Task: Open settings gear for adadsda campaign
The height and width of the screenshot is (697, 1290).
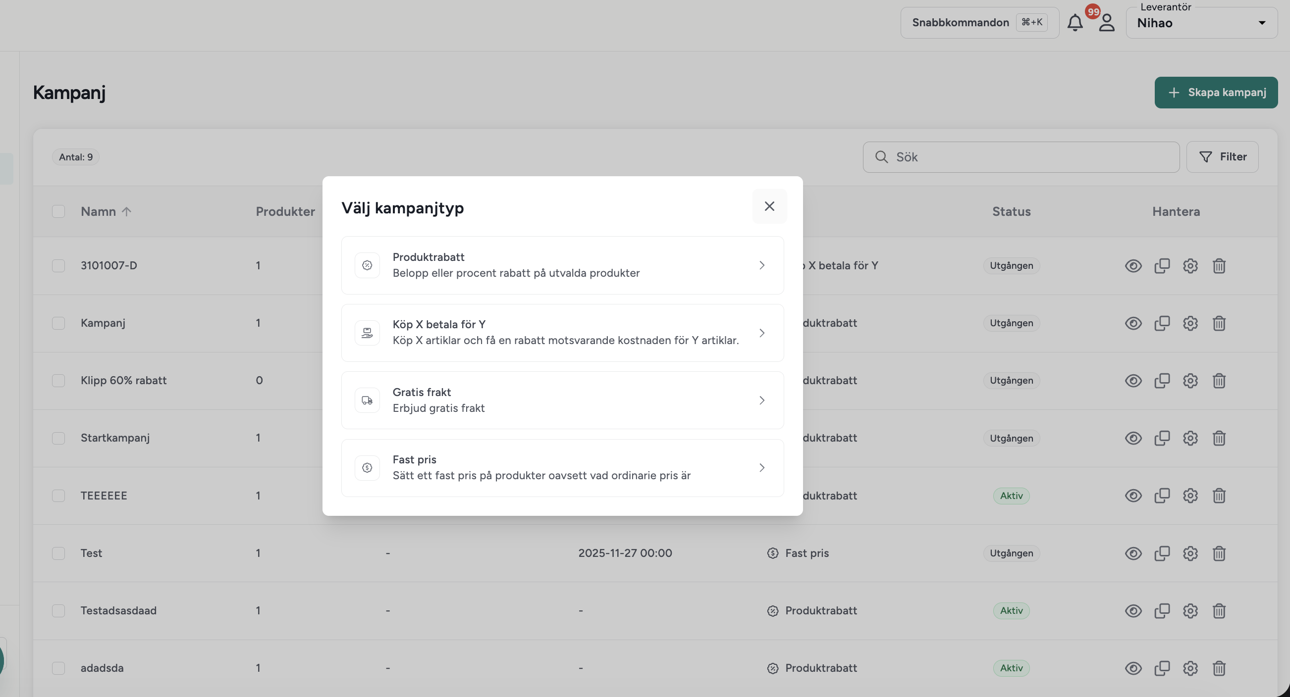Action: click(x=1190, y=668)
